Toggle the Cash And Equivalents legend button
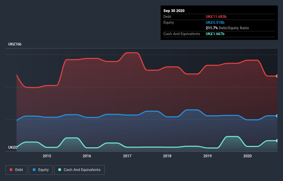 pos(79,170)
